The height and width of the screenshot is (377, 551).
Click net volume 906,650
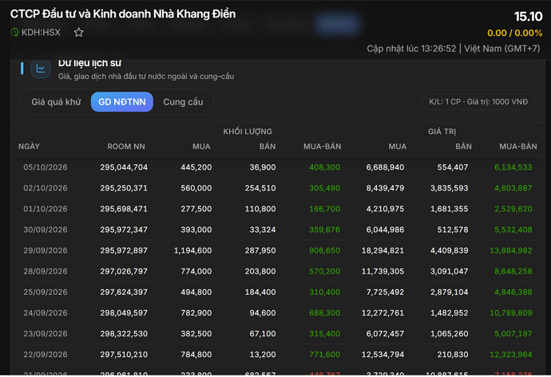point(324,250)
